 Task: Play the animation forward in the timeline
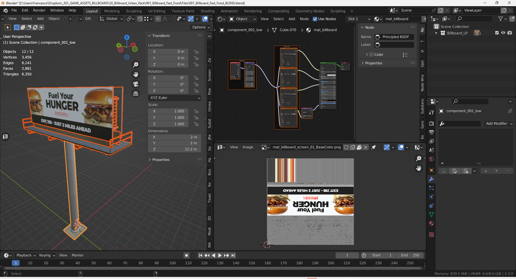pos(220,255)
